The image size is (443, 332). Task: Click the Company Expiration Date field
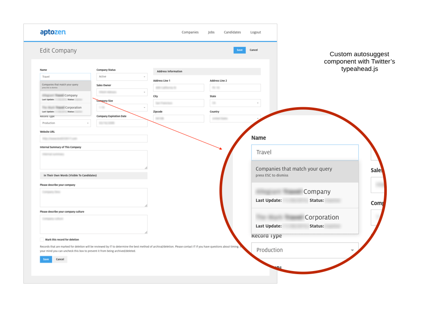pyautogui.click(x=122, y=123)
